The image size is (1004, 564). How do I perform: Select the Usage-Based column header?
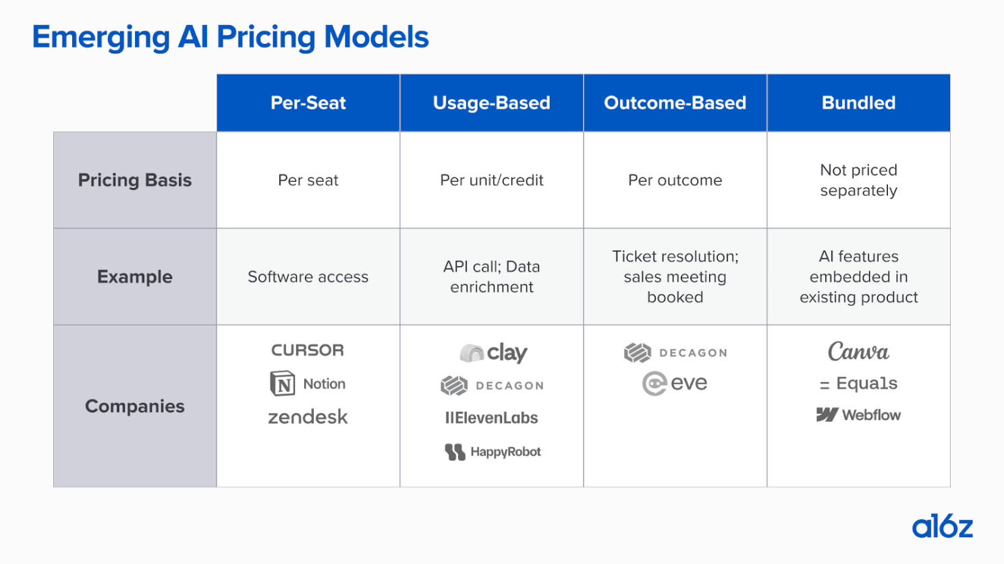(x=492, y=103)
